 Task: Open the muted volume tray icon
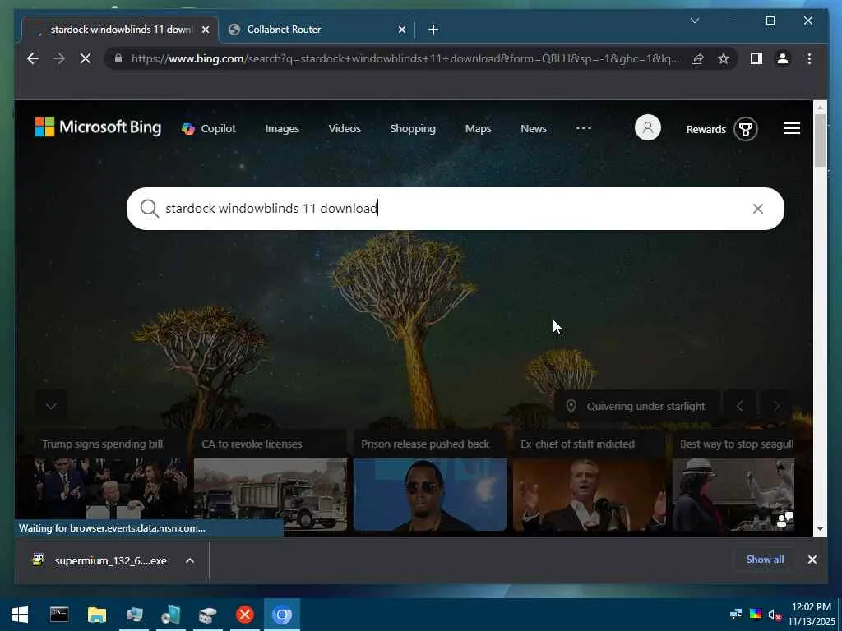(x=775, y=615)
